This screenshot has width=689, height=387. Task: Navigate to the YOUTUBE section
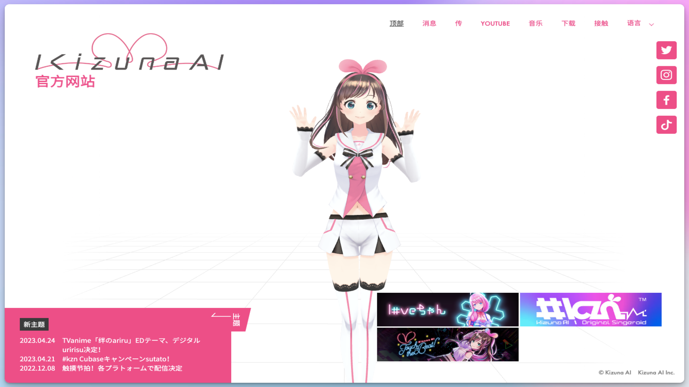[x=495, y=24]
